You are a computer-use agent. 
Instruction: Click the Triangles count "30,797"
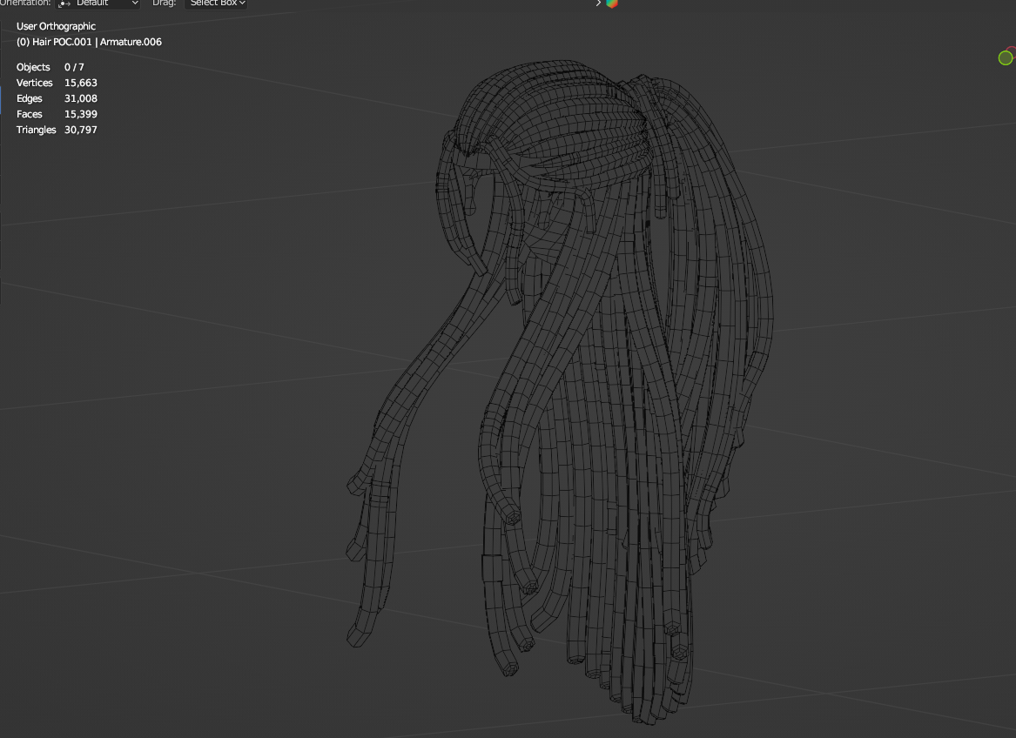(x=80, y=130)
